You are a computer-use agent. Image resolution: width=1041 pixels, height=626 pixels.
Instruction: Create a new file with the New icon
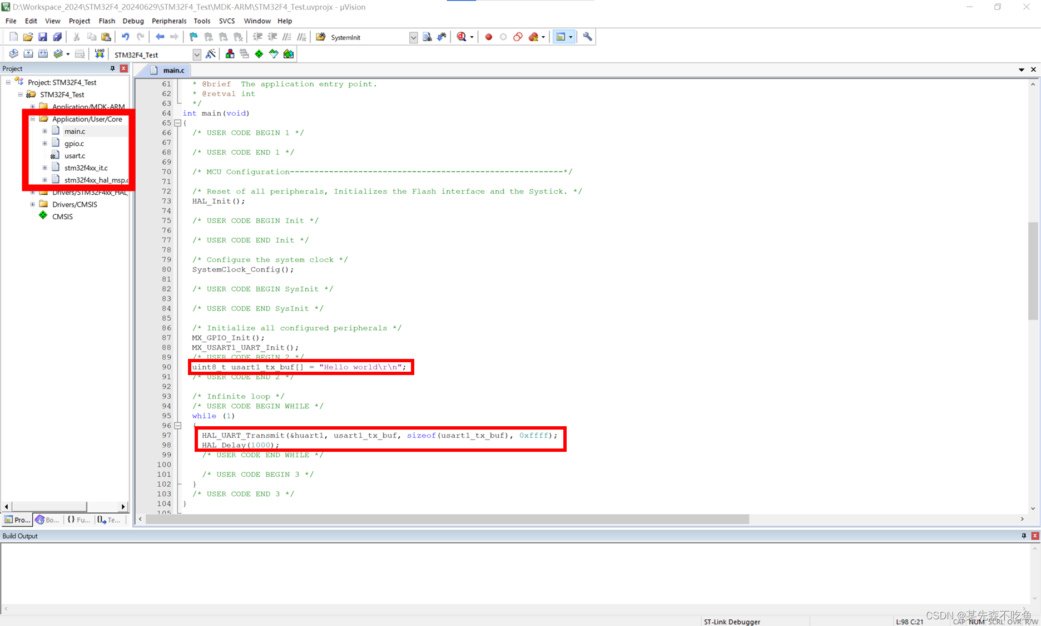tap(13, 37)
